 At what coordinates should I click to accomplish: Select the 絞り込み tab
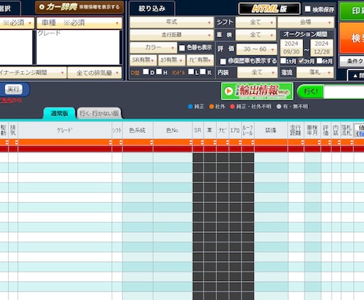coord(152,9)
